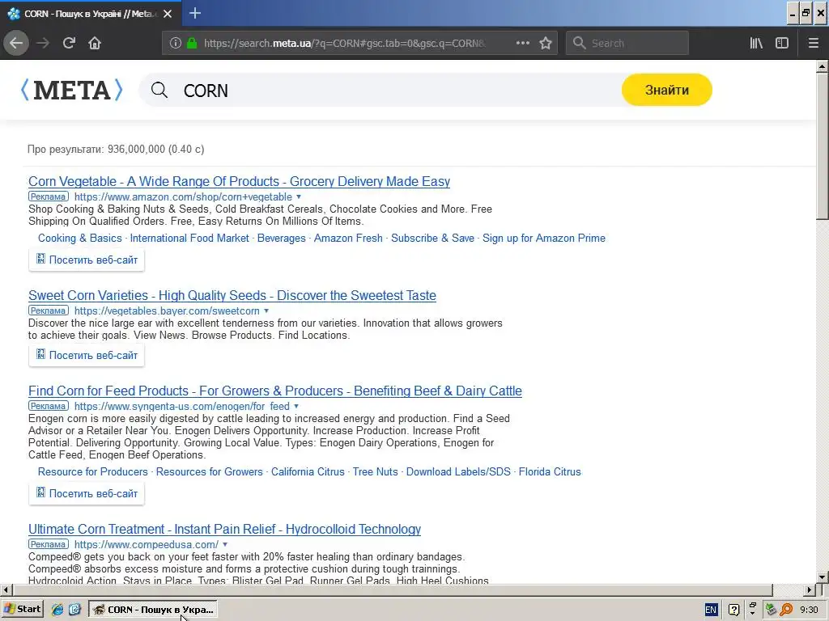Click the green padlock security icon

[192, 43]
